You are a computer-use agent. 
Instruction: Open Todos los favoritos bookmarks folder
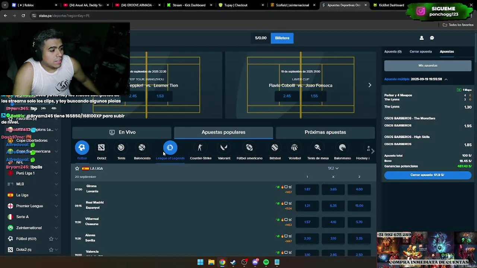click(x=458, y=25)
